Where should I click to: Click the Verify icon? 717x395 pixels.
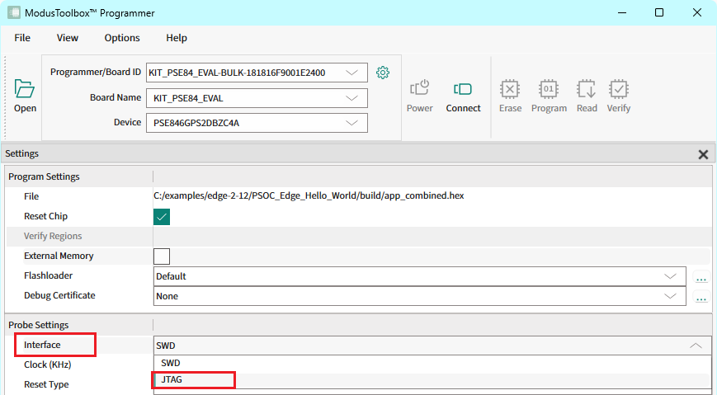[618, 89]
